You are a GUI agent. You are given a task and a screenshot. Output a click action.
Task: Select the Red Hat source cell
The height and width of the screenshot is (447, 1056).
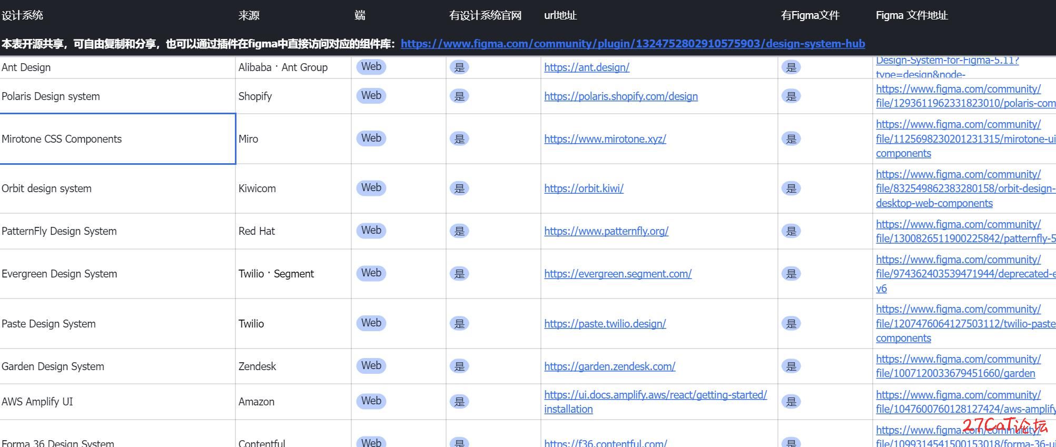point(293,231)
